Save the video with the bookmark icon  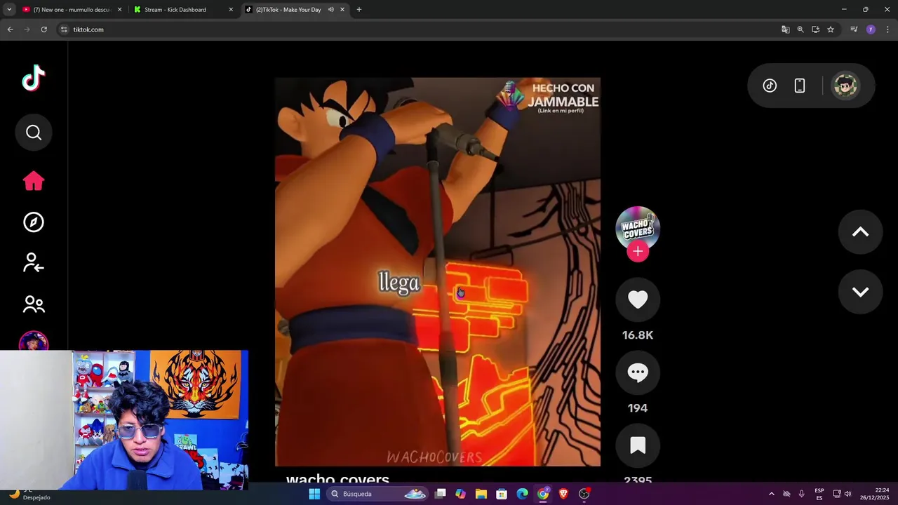point(638,445)
